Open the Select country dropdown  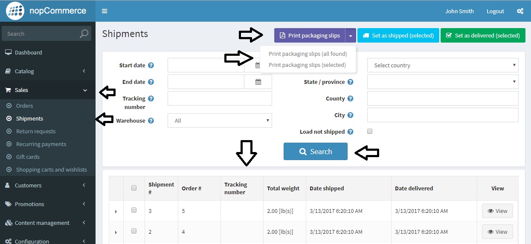442,66
